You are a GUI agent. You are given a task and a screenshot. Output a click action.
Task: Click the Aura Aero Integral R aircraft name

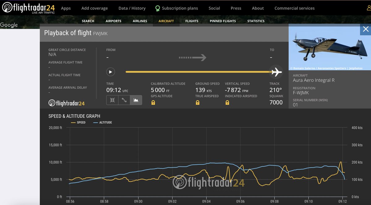point(313,80)
